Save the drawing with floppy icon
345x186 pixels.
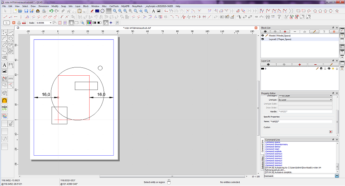(x=26, y=11)
